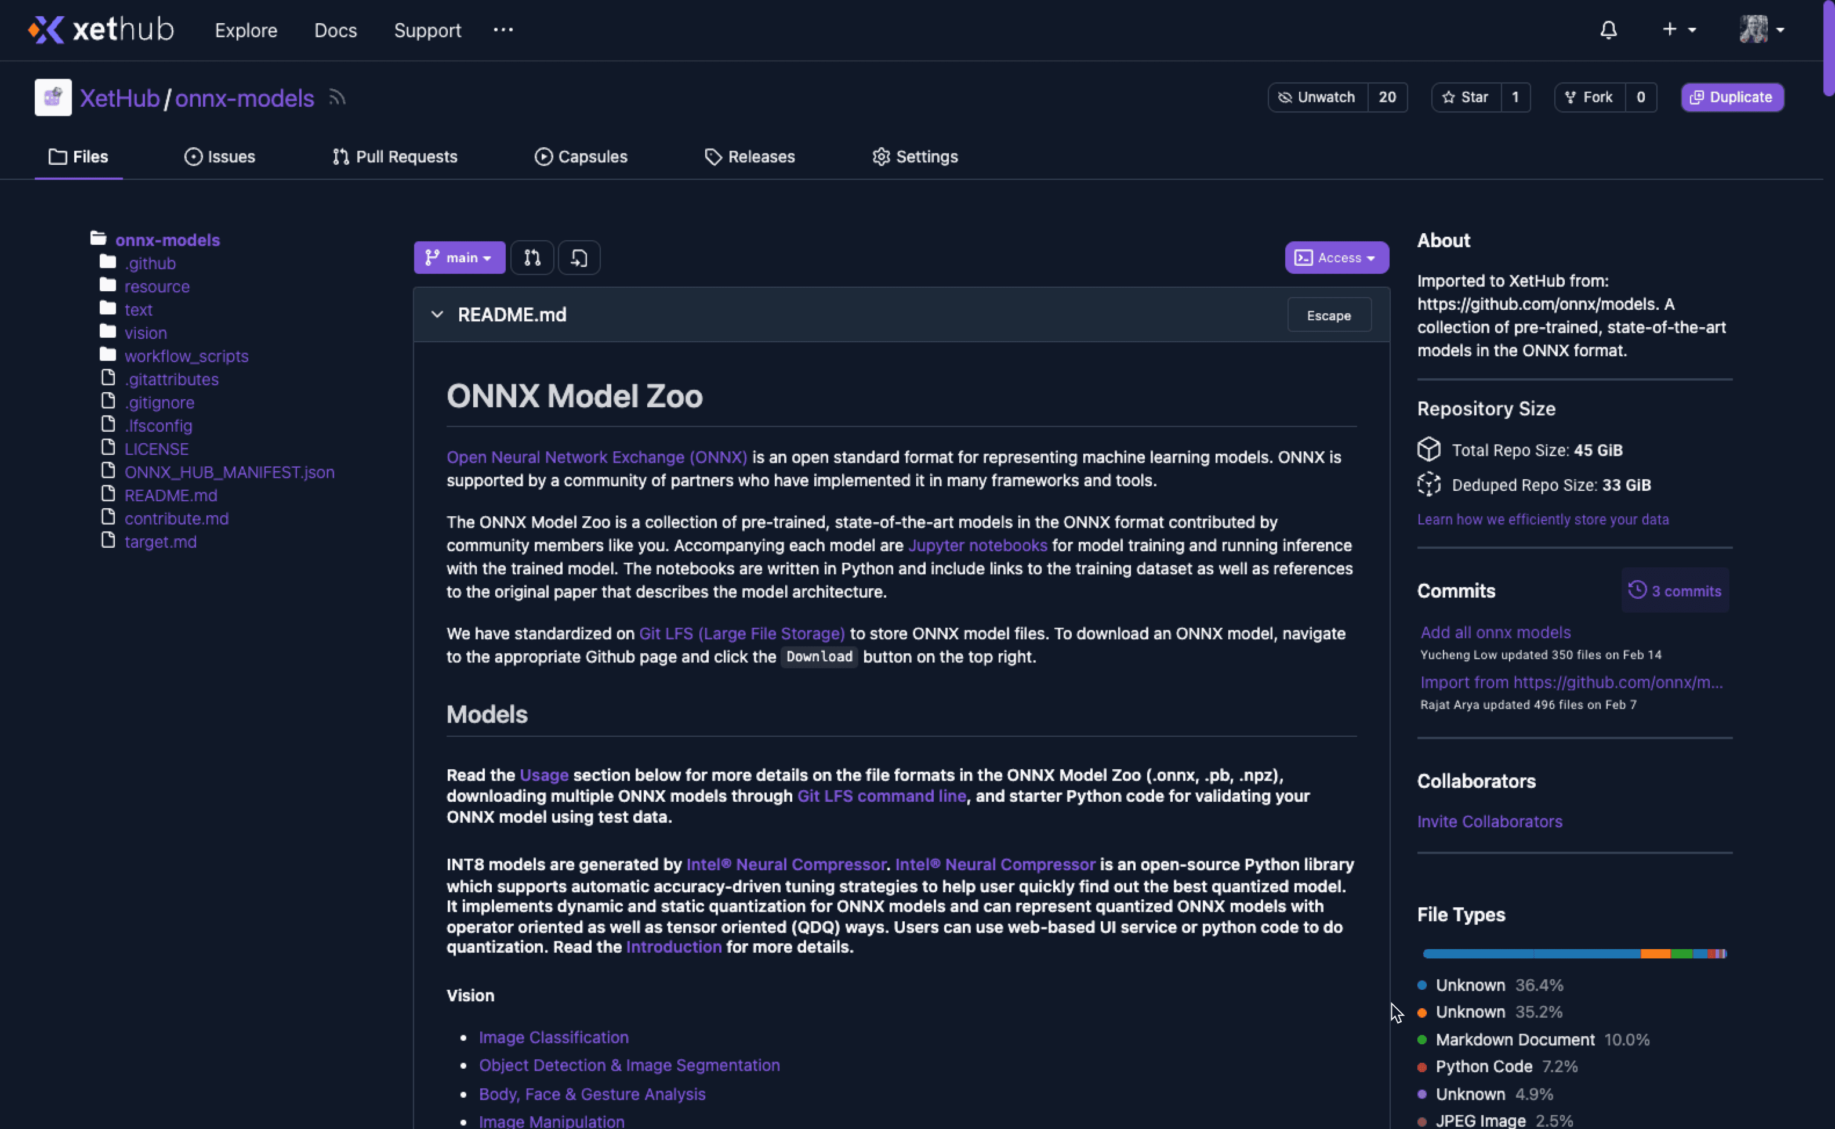Click the Duplicate button

coord(1732,97)
